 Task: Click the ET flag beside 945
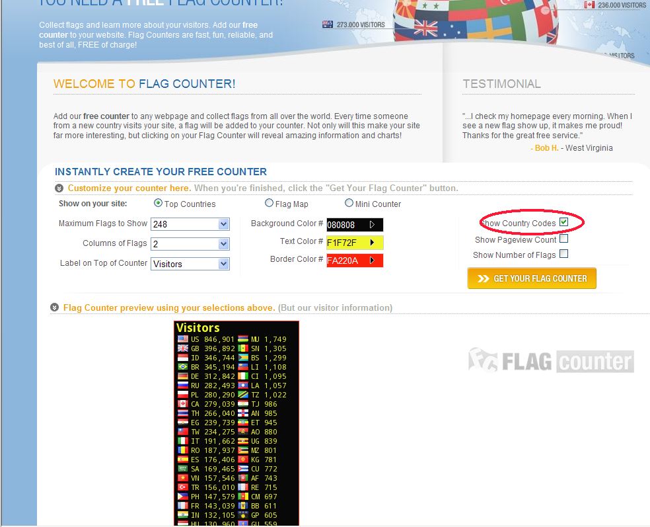click(x=243, y=423)
